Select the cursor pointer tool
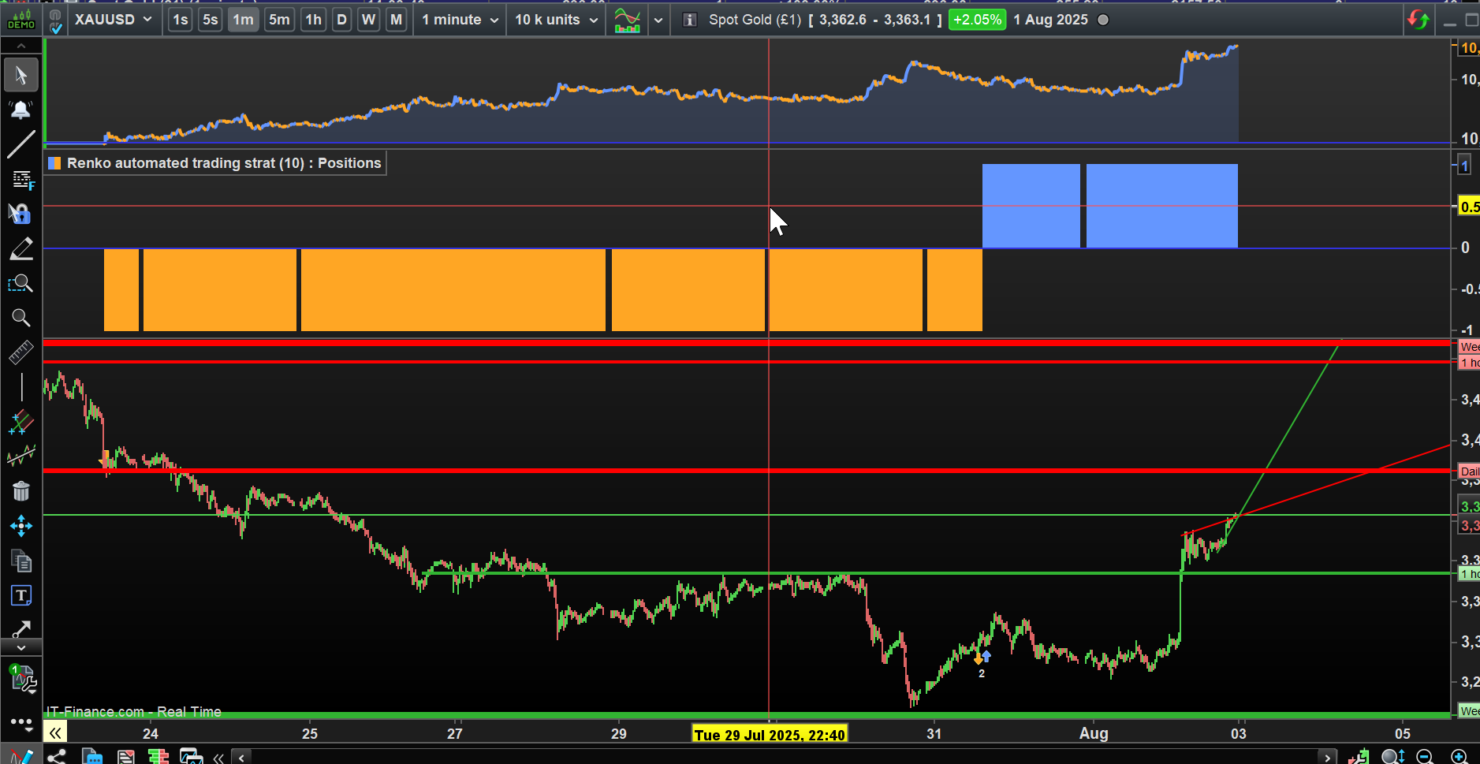 tap(21, 75)
